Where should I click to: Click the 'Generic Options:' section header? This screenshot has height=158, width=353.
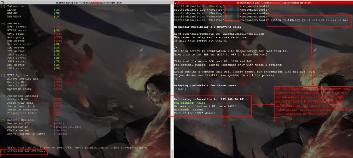pos(21,120)
